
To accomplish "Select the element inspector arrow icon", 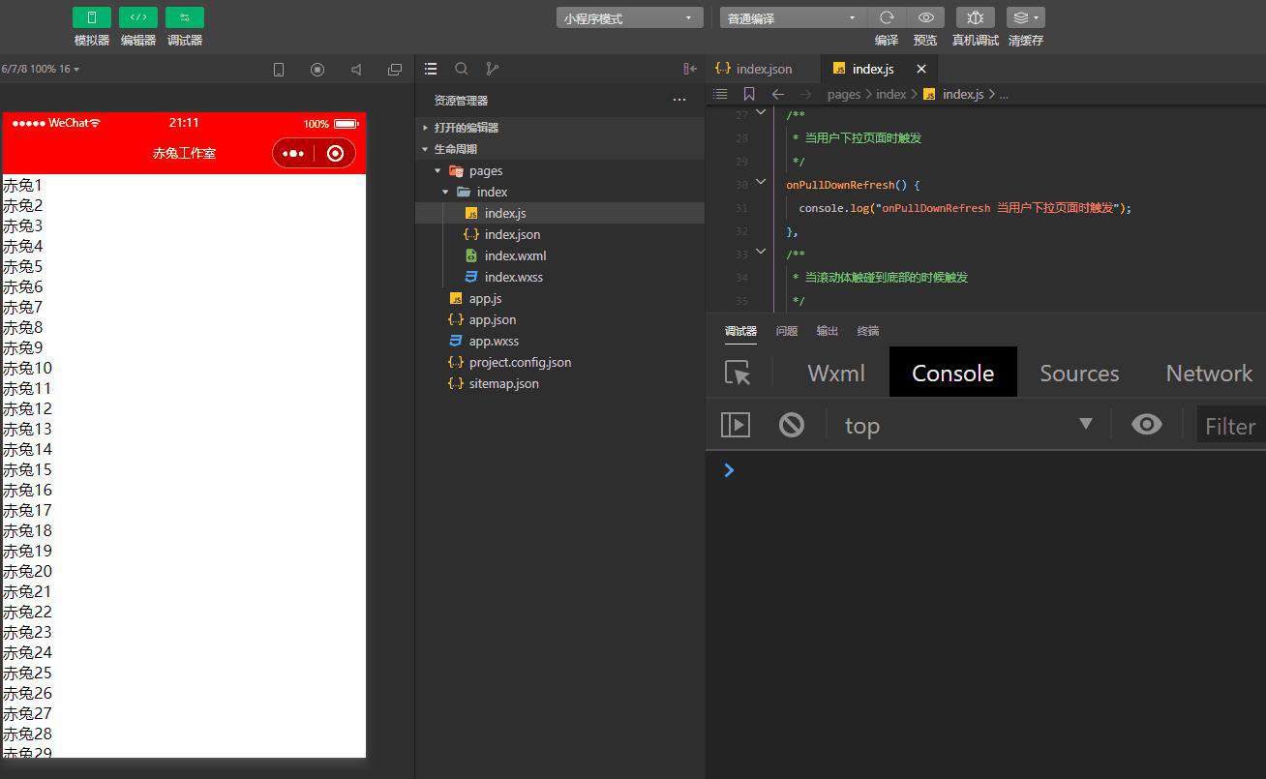I will pos(738,373).
